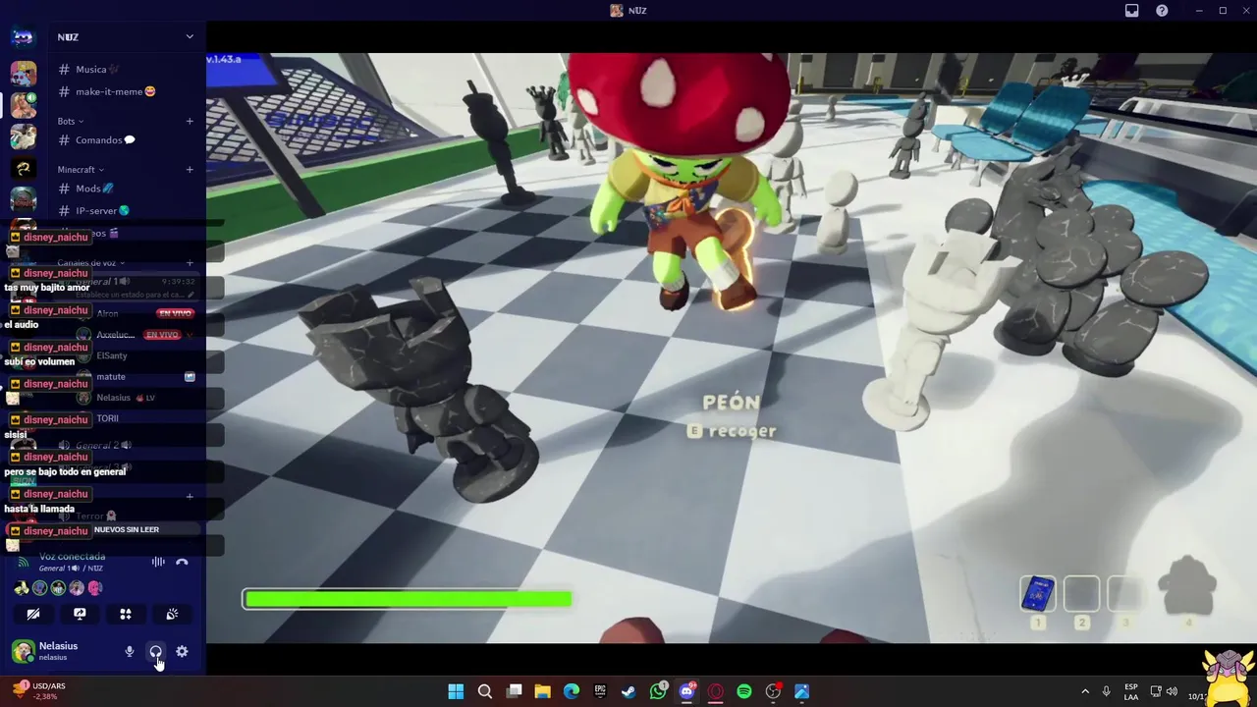The width and height of the screenshot is (1257, 707).
Task: Open WhatsApp from taskbar
Action: [658, 691]
